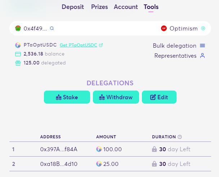This screenshot has height=177, width=219.
Task: Select delegation address 0xa18B...4d10
Action: click(59, 164)
